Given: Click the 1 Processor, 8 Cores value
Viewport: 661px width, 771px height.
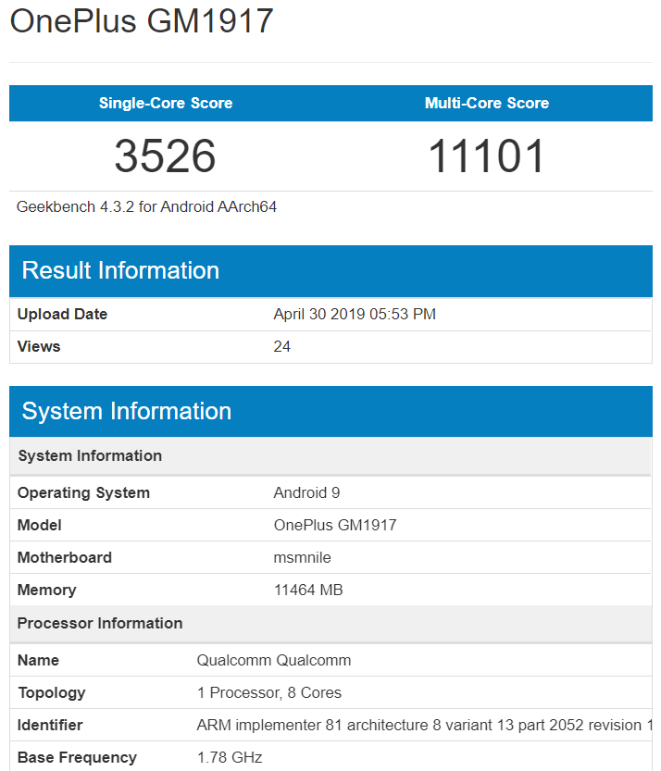Looking at the screenshot, I should tap(269, 693).
